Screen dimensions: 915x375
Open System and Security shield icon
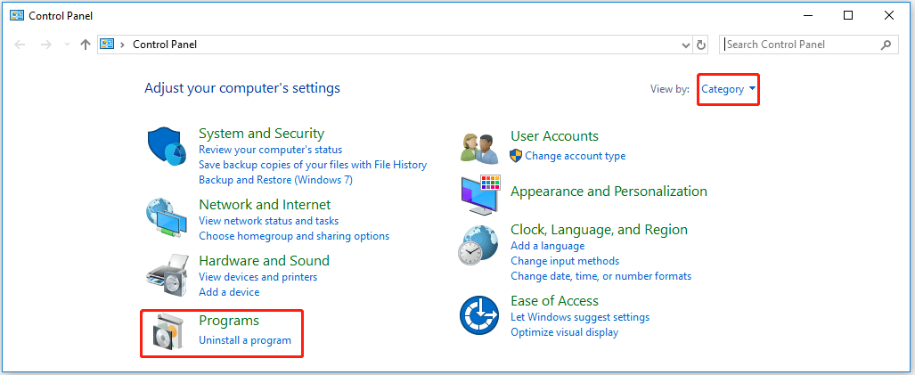167,148
